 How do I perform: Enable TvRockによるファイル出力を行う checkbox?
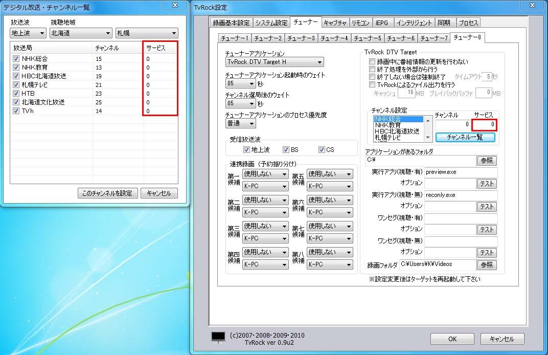coord(372,84)
